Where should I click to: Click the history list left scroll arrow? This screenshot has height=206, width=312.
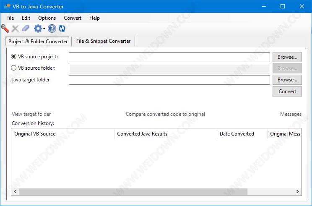pyautogui.click(x=15, y=191)
